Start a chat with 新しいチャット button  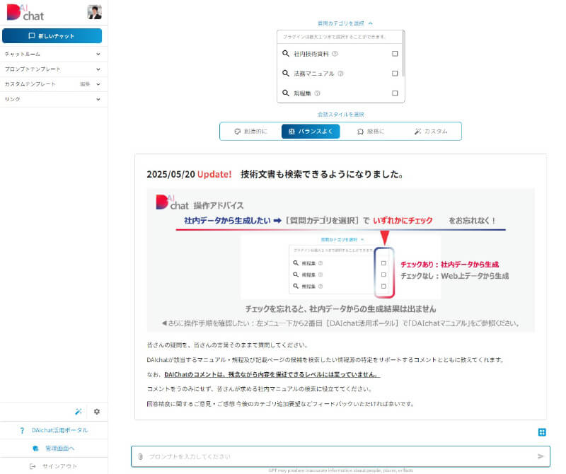click(52, 36)
